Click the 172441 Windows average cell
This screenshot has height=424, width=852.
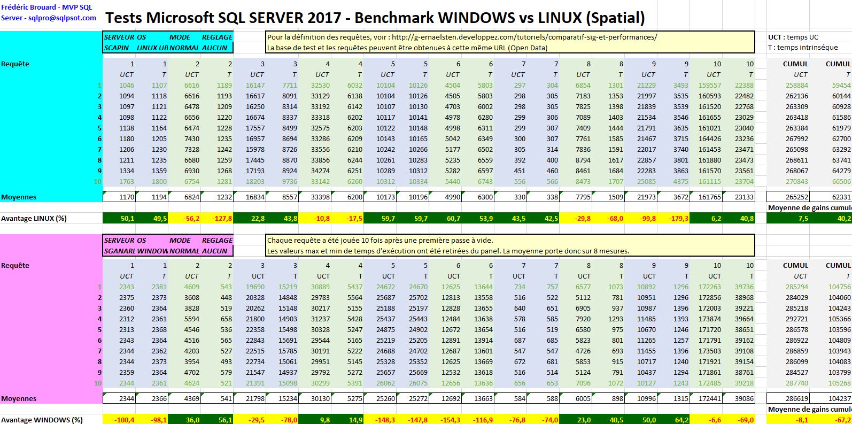pos(710,398)
